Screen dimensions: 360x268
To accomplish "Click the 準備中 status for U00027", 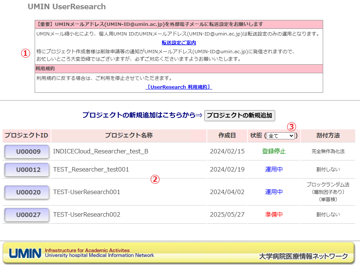I will click(274, 215).
